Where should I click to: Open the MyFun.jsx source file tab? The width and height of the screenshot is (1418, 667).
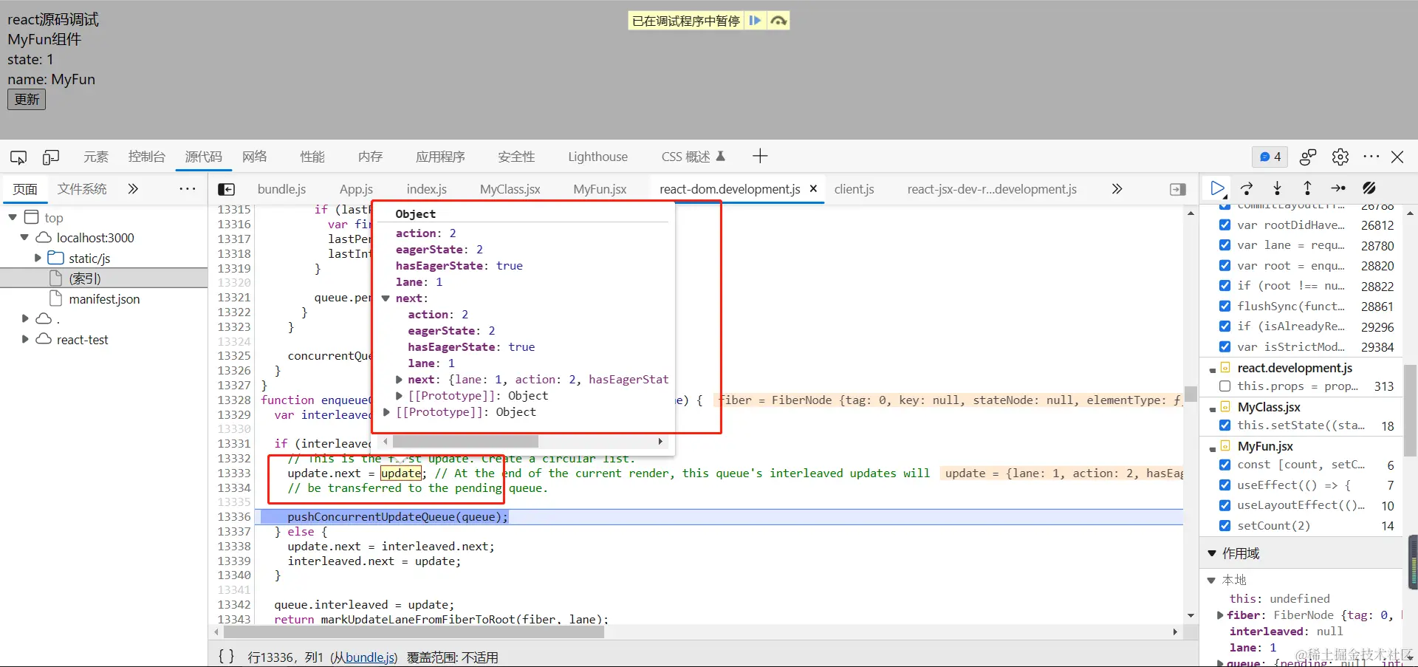tap(600, 189)
